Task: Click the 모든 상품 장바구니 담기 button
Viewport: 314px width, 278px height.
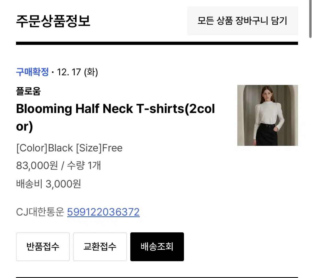Action: [242, 21]
